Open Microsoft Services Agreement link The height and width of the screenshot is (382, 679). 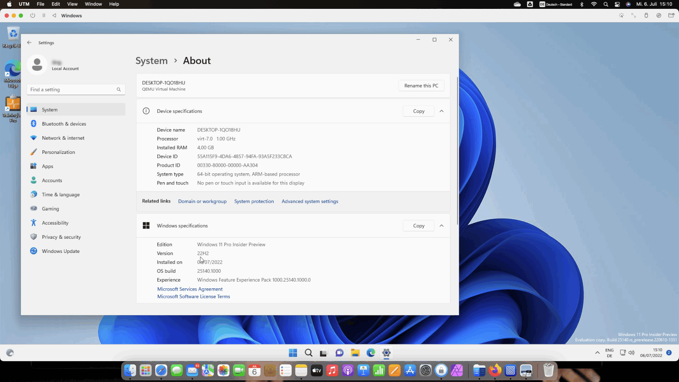coord(190,289)
